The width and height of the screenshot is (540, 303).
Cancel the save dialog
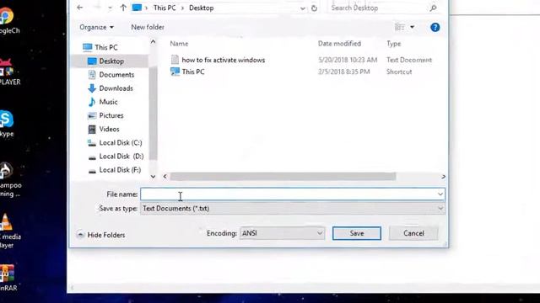pos(413,233)
